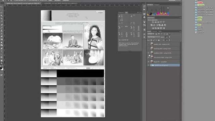The height and width of the screenshot is (121, 215).
Task: Switch to the Channels tab
Action: (155, 31)
